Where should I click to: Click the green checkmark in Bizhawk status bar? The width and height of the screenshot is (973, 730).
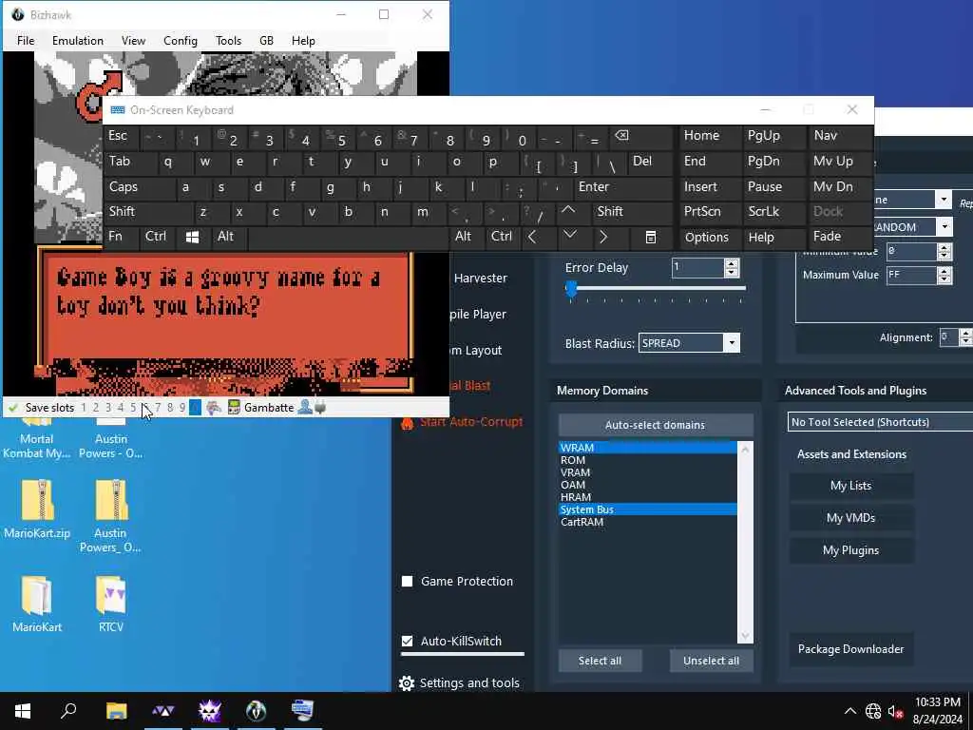(13, 408)
